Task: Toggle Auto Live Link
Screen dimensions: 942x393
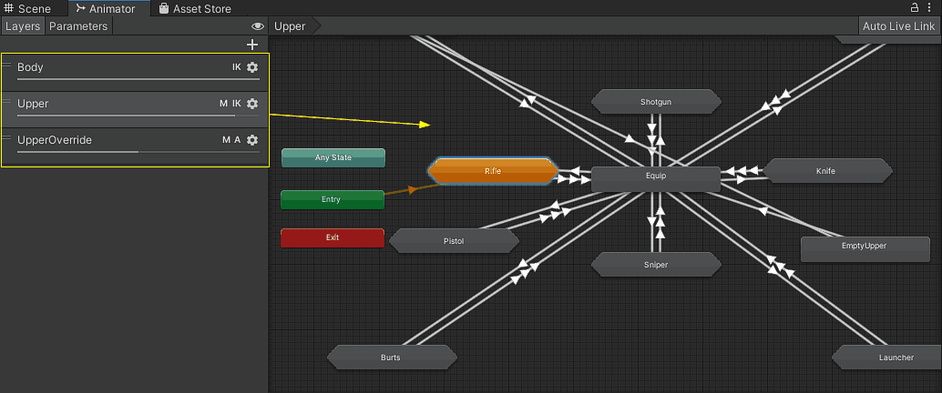Action: tap(899, 26)
